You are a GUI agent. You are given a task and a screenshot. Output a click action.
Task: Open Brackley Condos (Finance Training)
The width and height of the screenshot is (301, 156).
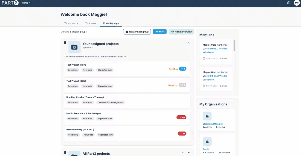pos(85,97)
